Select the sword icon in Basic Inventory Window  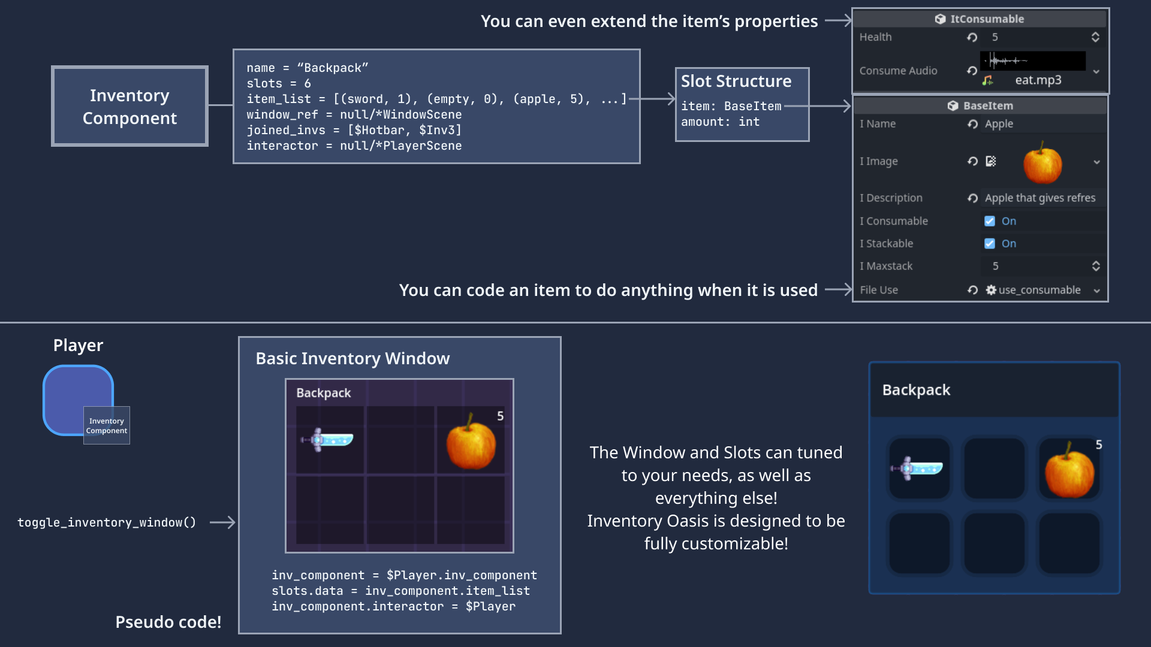pyautogui.click(x=327, y=440)
